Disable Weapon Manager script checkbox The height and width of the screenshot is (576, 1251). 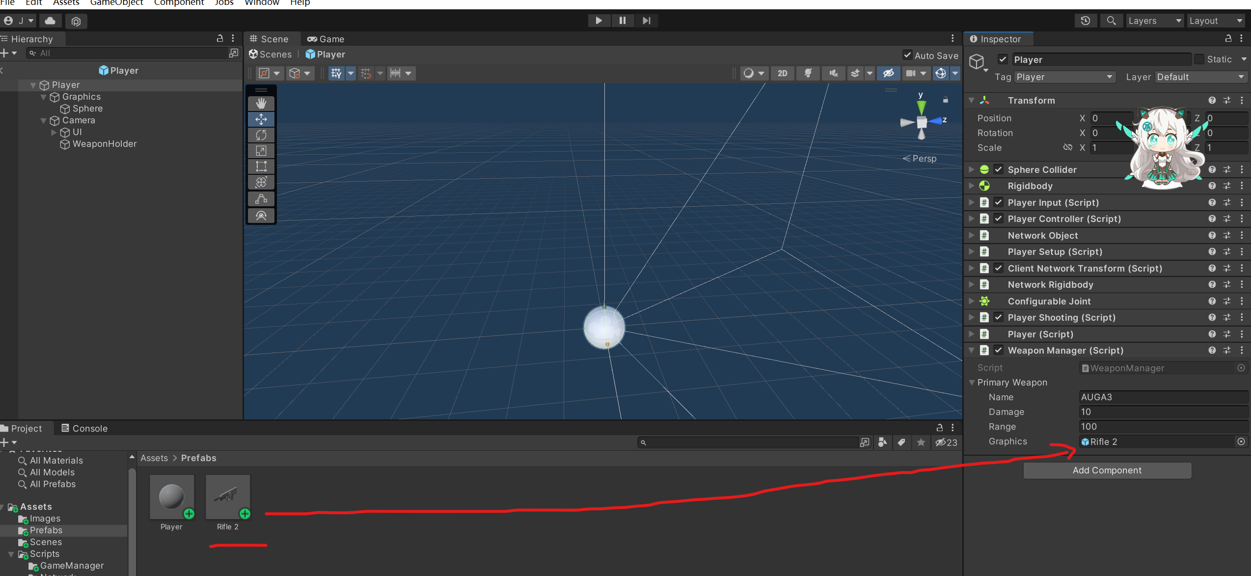999,350
